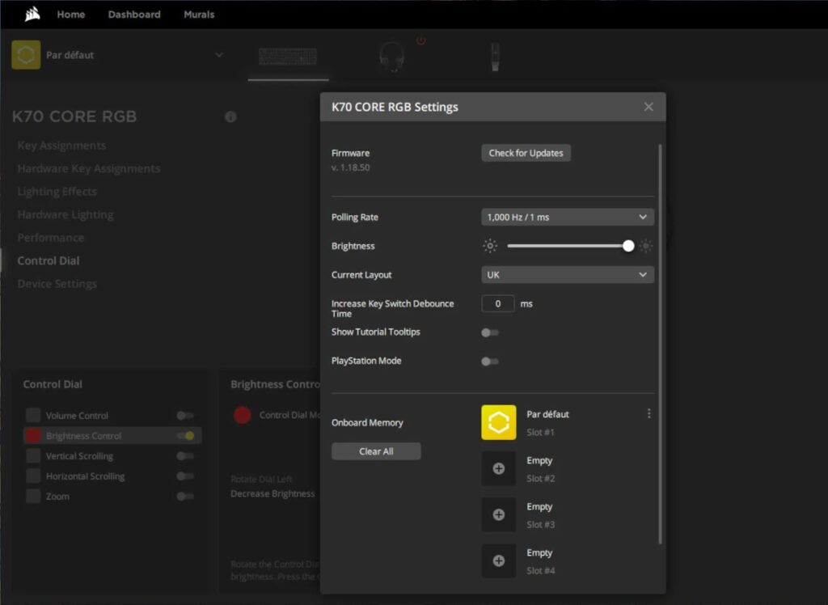Select the keyboard device icon
This screenshot has height=605, width=828.
[288, 57]
